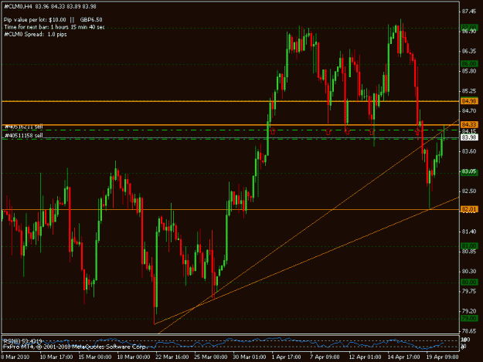Click the 87.45 price scale label
483x362 pixels.
click(x=469, y=12)
